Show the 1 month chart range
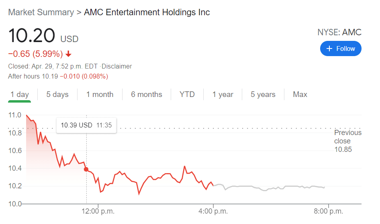The height and width of the screenshot is (224, 380). (x=100, y=95)
